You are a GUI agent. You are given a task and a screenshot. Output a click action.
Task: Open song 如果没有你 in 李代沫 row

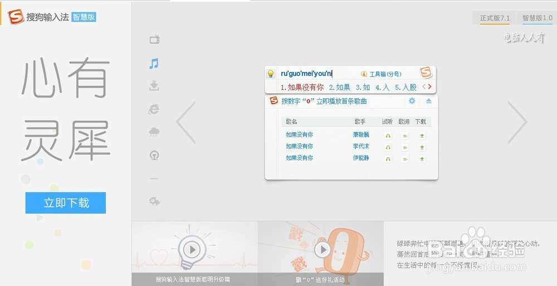pyautogui.click(x=300, y=146)
